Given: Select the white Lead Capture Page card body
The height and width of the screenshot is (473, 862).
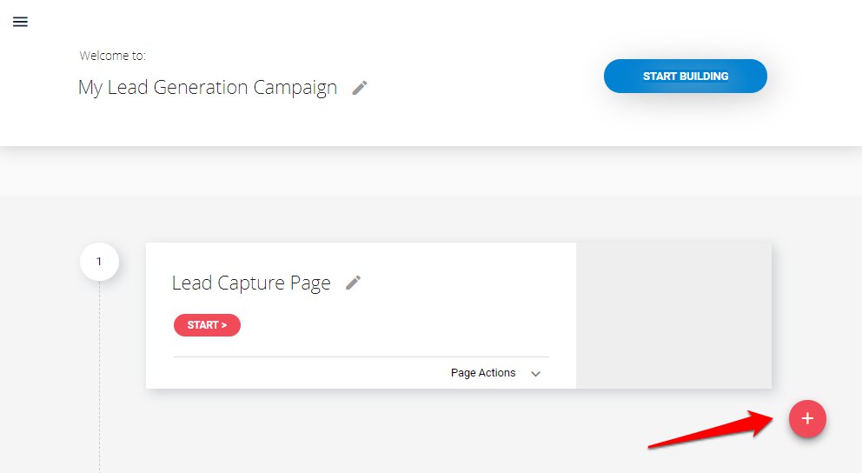Looking at the screenshot, I should pos(361,315).
